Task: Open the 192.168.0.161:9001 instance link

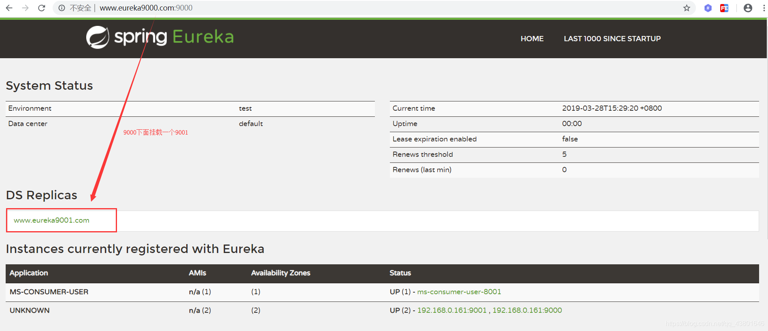Action: click(452, 310)
